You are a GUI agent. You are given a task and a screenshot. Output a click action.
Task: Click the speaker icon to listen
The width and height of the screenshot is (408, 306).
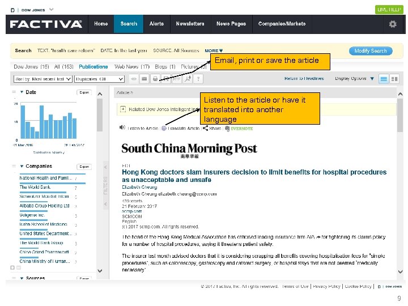pyautogui.click(x=122, y=127)
